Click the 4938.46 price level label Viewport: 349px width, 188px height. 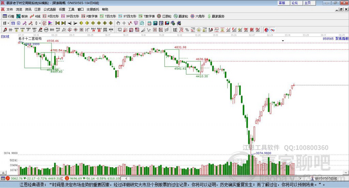[x=53, y=41]
